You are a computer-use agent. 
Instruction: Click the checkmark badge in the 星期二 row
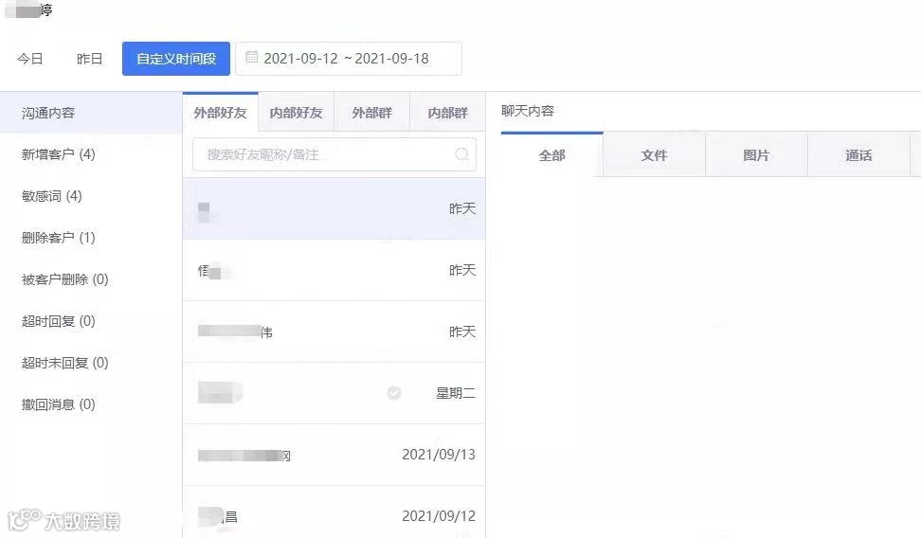[394, 393]
